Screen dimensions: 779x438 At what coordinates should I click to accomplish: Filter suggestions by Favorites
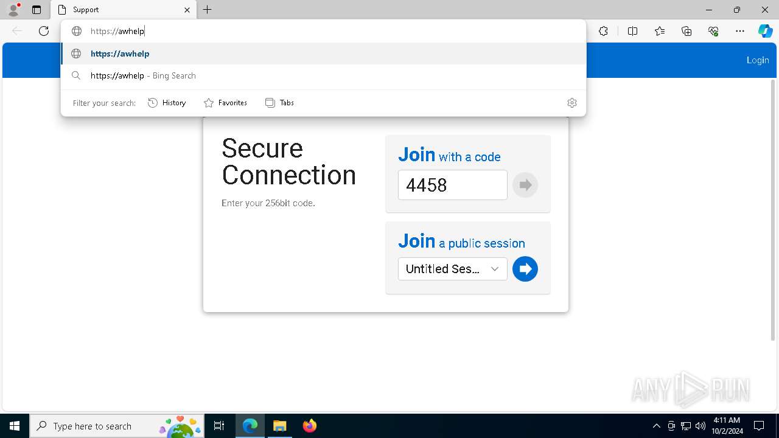pos(225,103)
